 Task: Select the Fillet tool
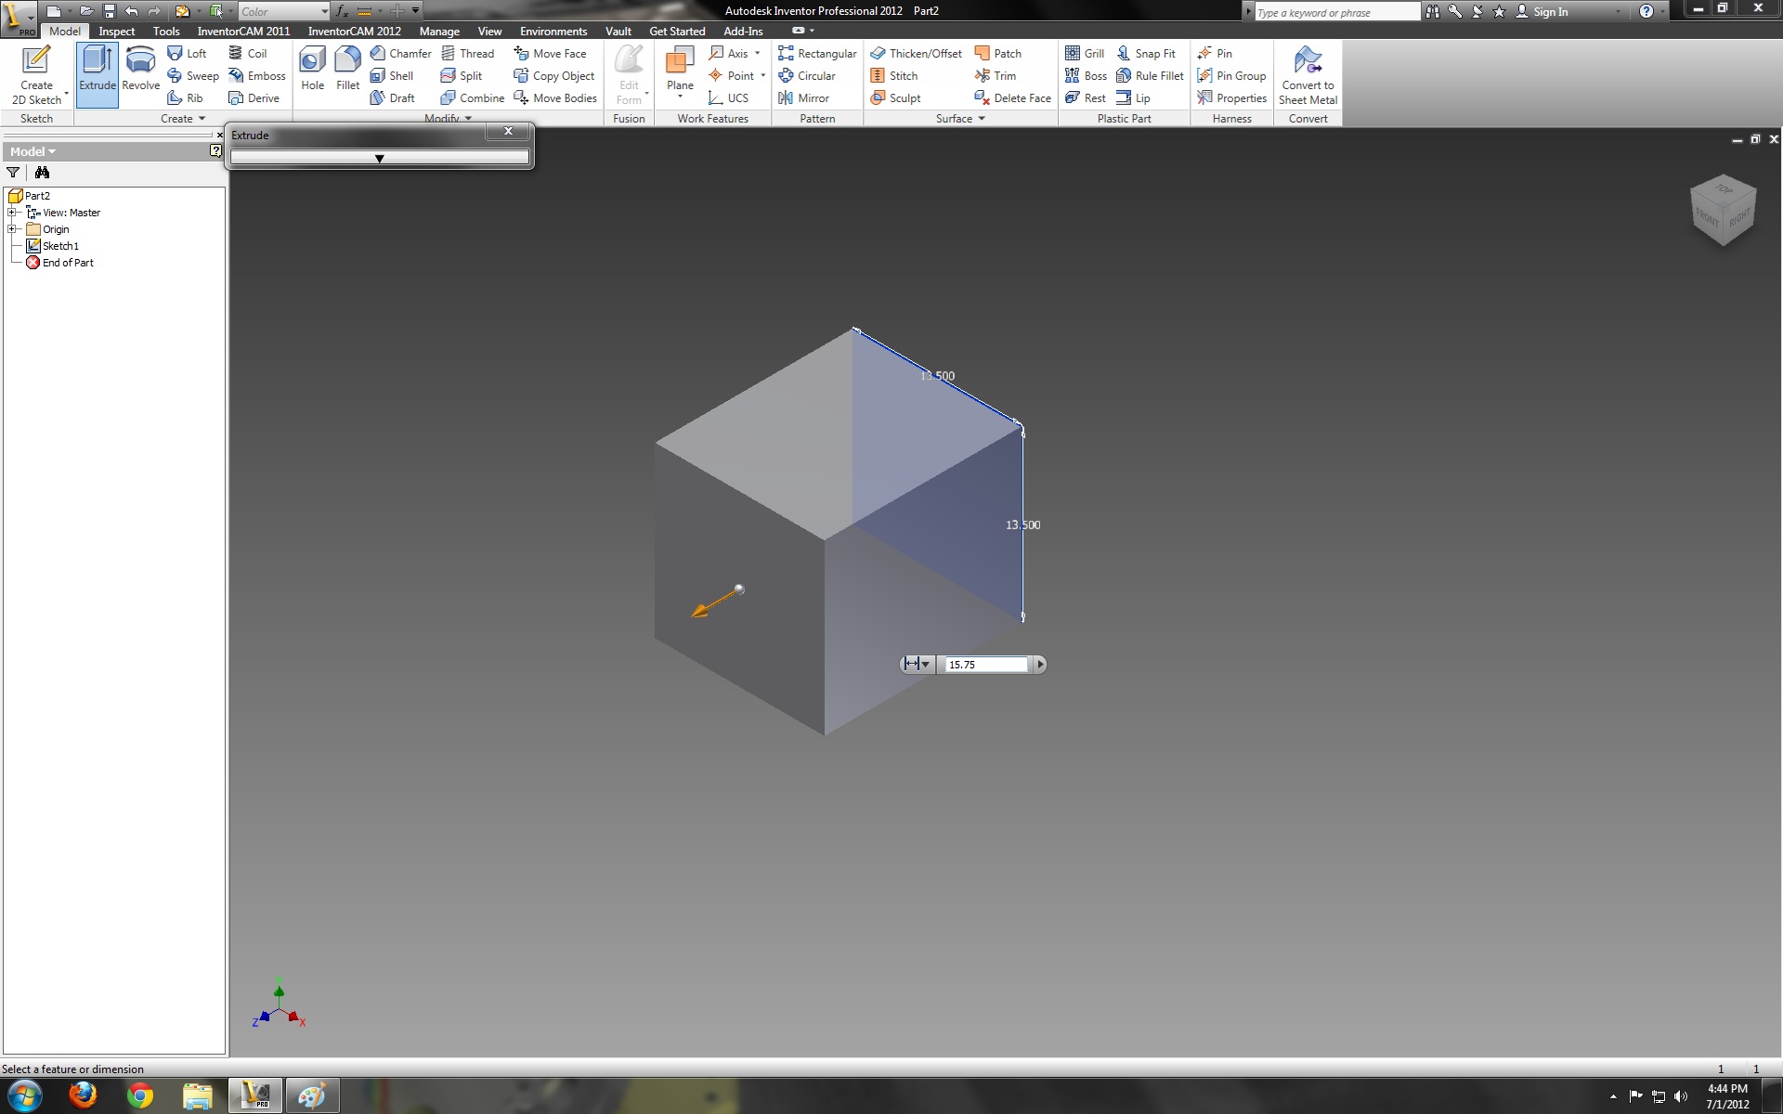pos(347,70)
